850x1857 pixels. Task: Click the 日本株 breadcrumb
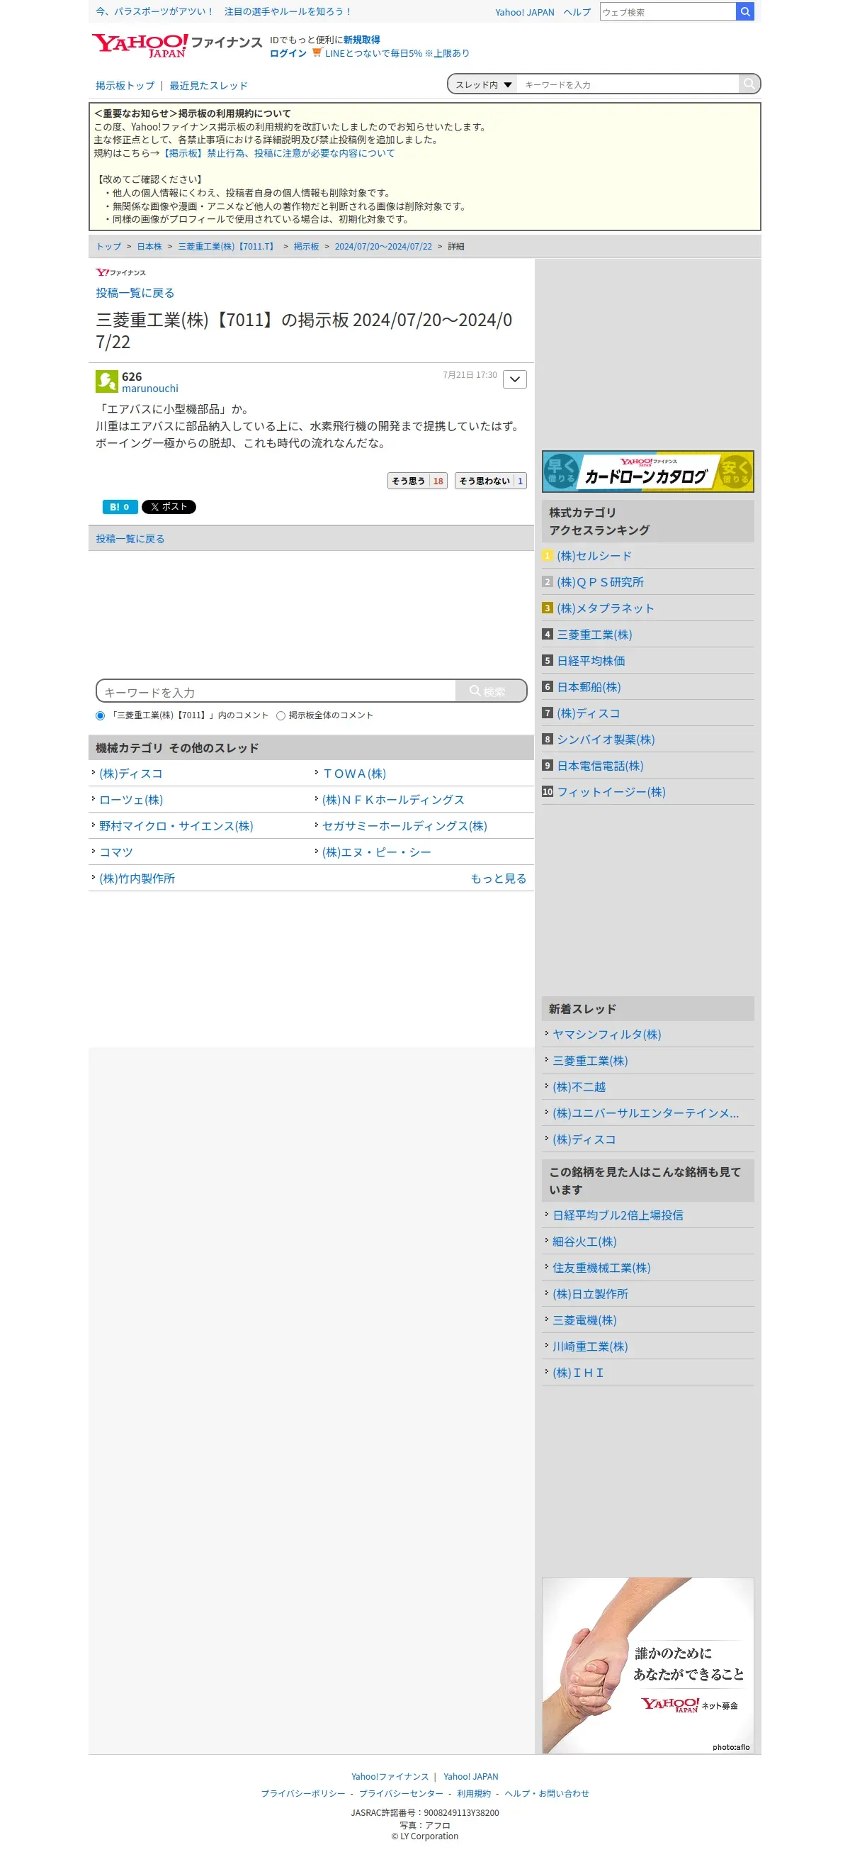pyautogui.click(x=149, y=247)
